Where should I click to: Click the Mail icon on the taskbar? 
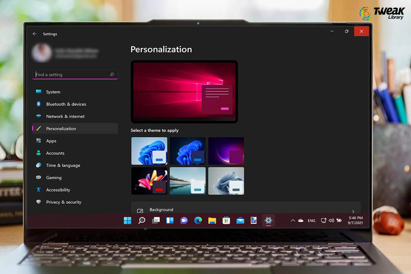(x=240, y=221)
